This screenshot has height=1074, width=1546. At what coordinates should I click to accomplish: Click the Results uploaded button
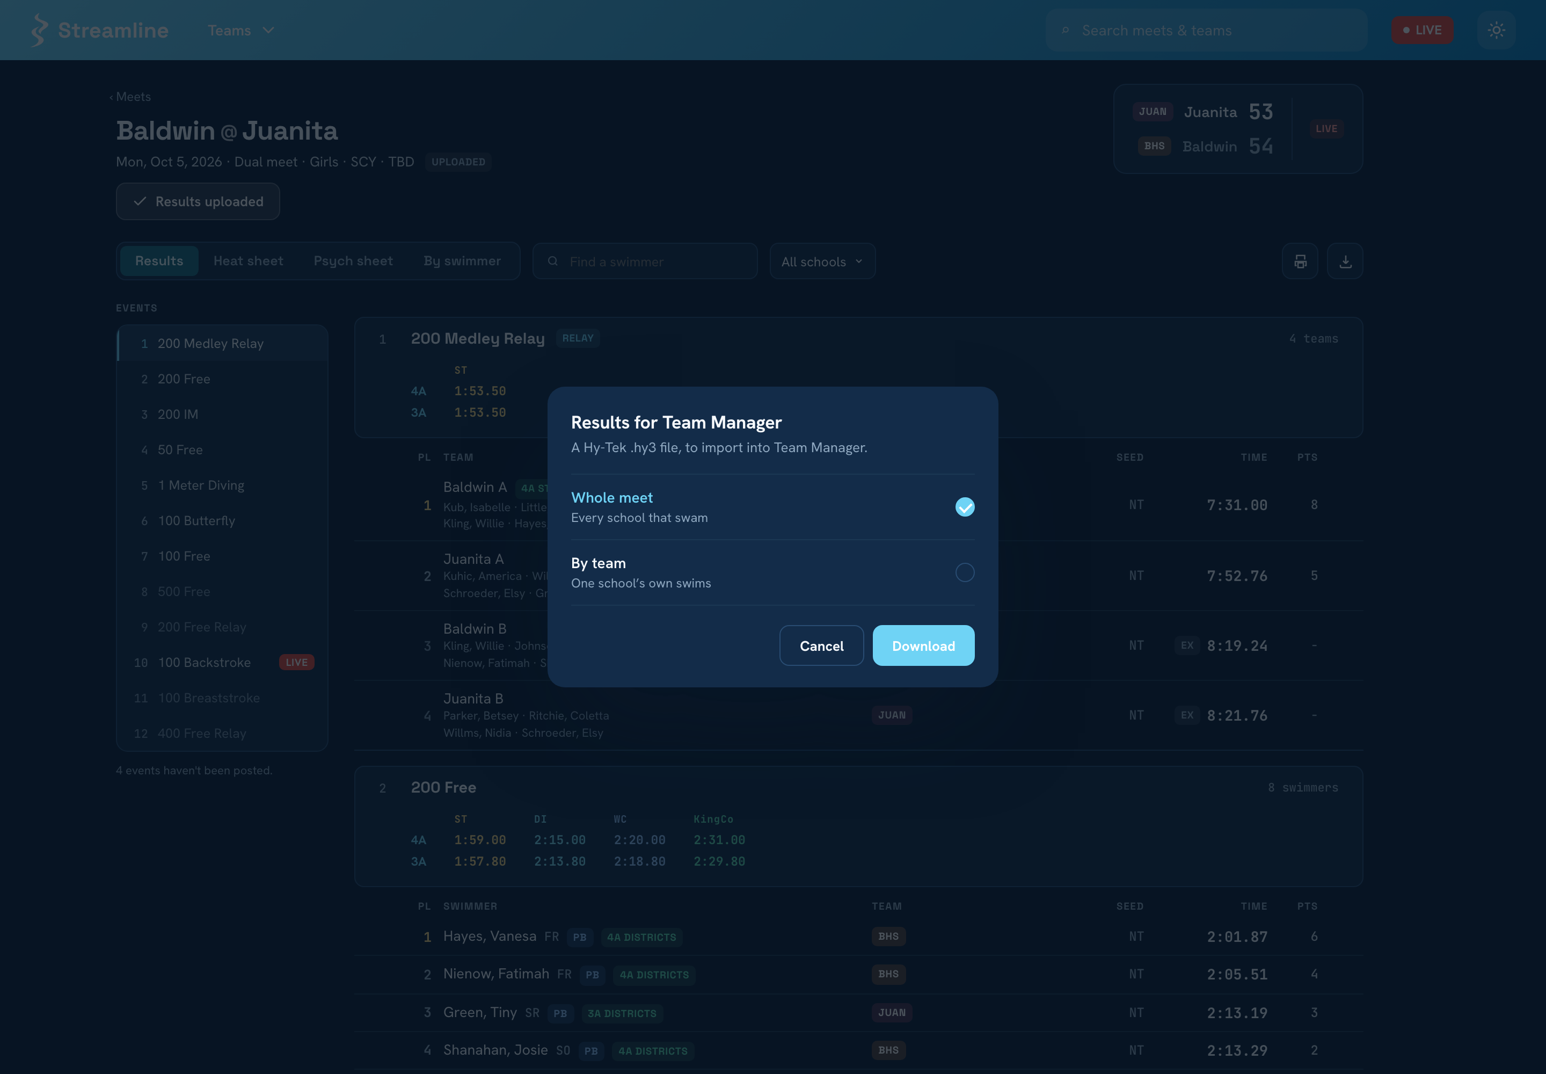coord(198,201)
